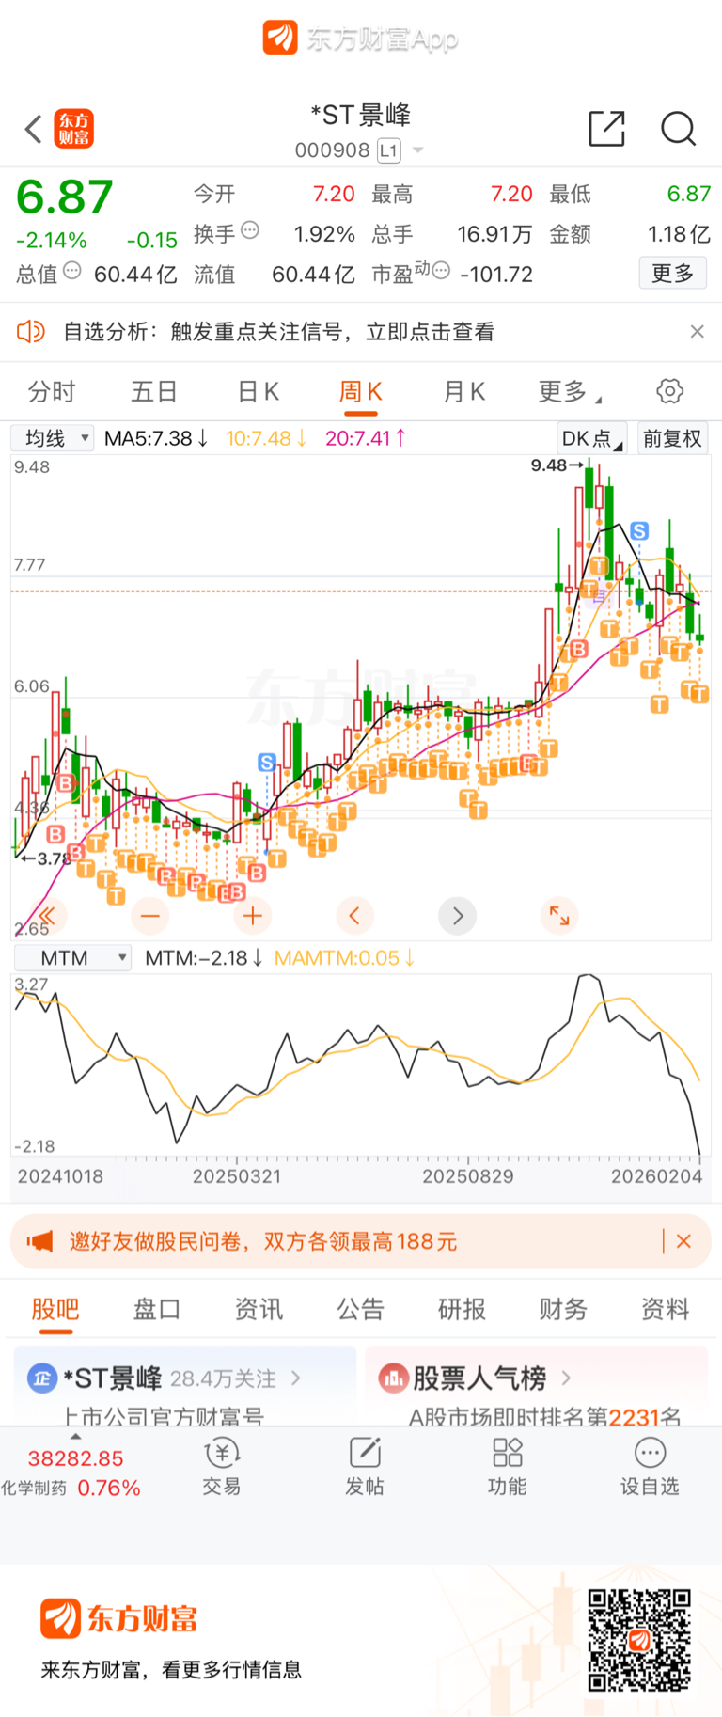Screen dimensions: 722x1717
Task: Open 自选分析 signal notice text
Action: coord(278,331)
